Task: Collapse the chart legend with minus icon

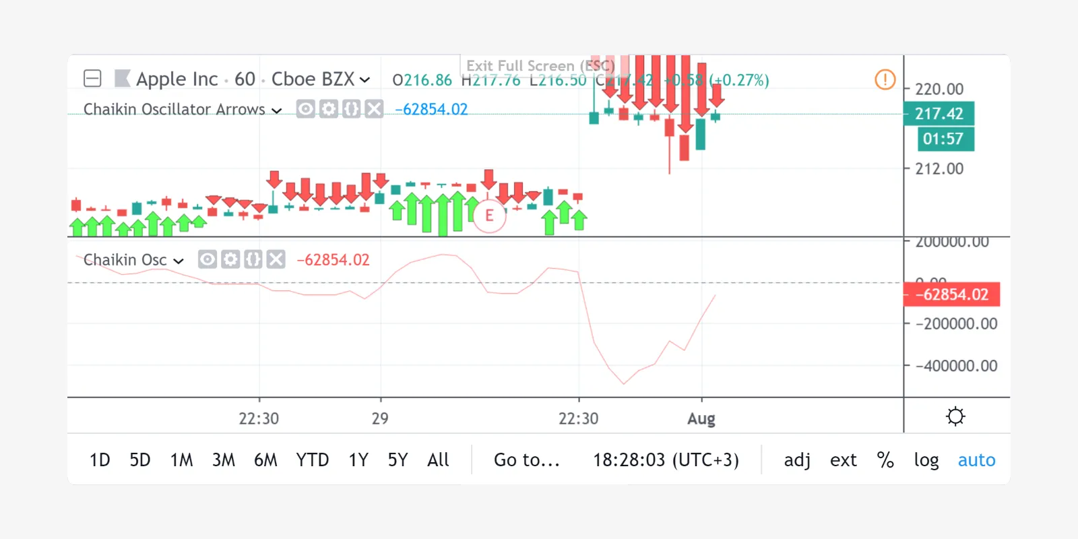Action: [92, 79]
